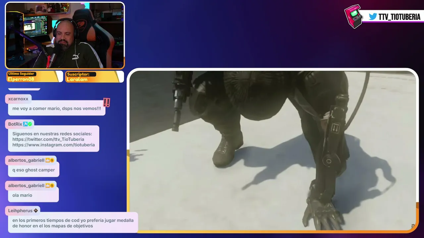The width and height of the screenshot is (424, 238).
Task: Click the "Laralam" subscriber name
Action: [77, 79]
